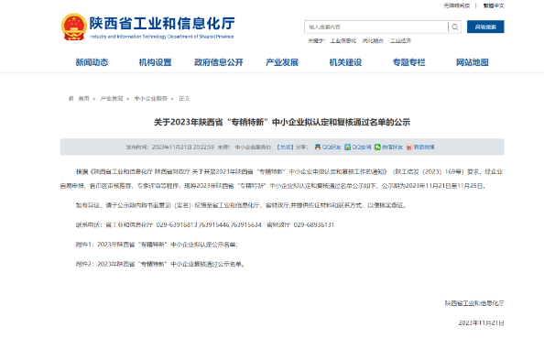The width and height of the screenshot is (544, 338).
Task: Click the 工业信息化 keyword link
Action: coord(343,40)
